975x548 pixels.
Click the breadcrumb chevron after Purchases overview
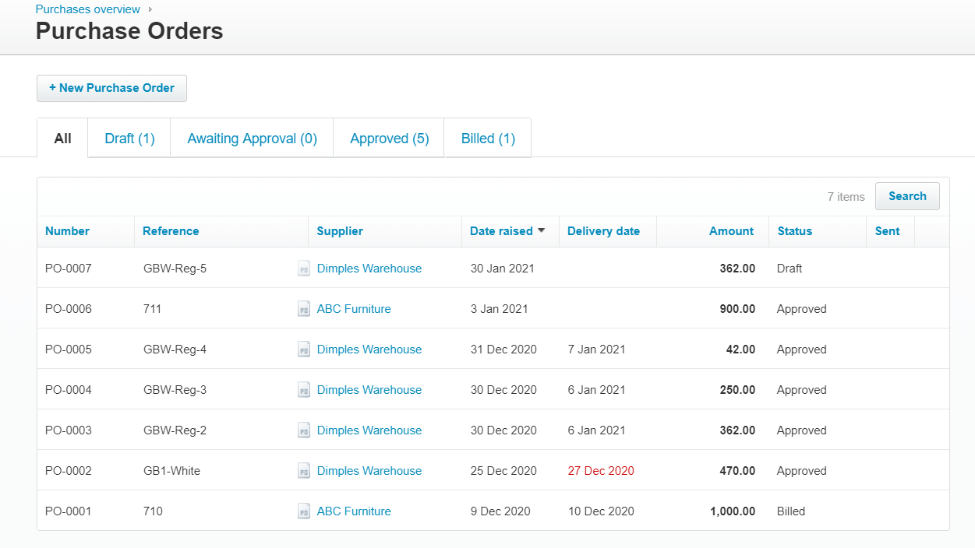tap(149, 9)
